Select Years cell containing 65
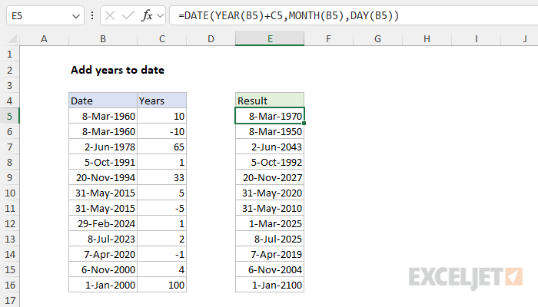Screen dimensions: 538x307 pos(162,147)
